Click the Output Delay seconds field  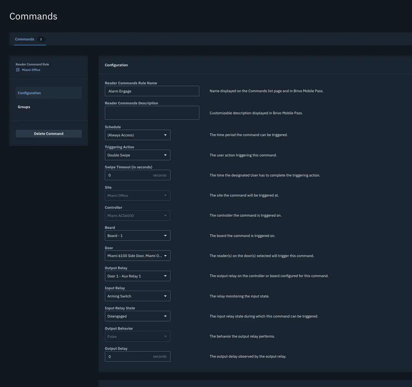coord(138,356)
